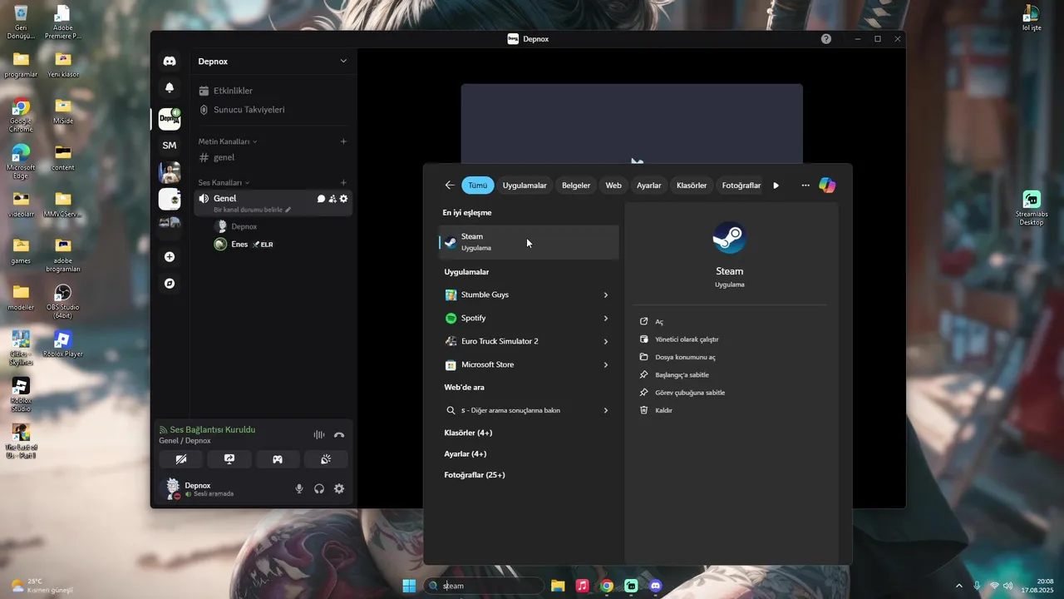Start an activity with gamepad icon

278,459
